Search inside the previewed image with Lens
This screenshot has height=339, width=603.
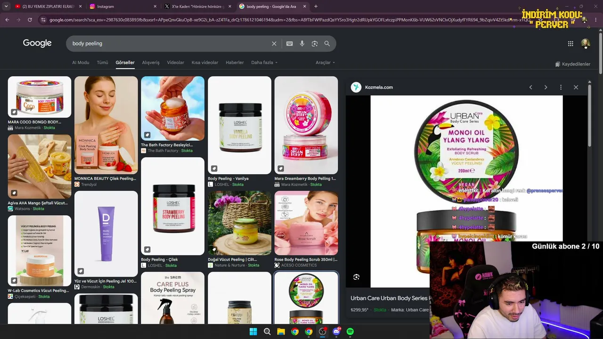(357, 277)
